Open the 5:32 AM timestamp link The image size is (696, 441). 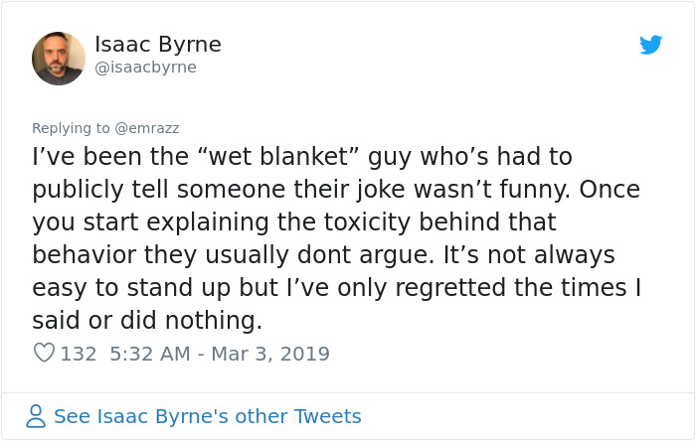(x=147, y=354)
